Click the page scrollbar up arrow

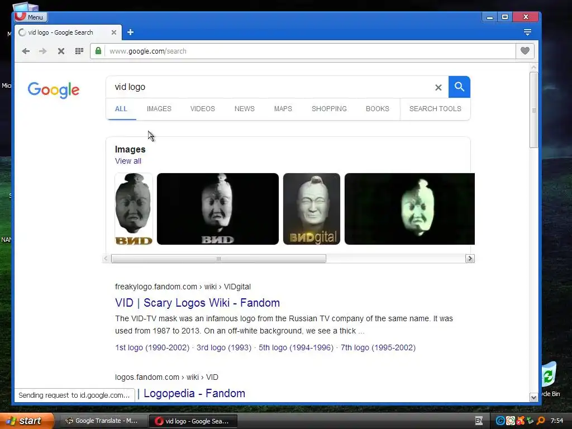click(x=533, y=67)
